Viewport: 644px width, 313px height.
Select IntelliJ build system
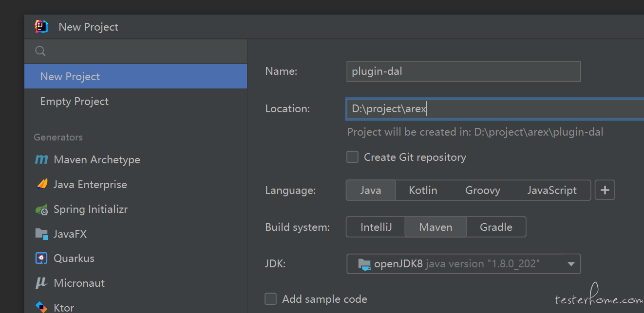point(376,227)
